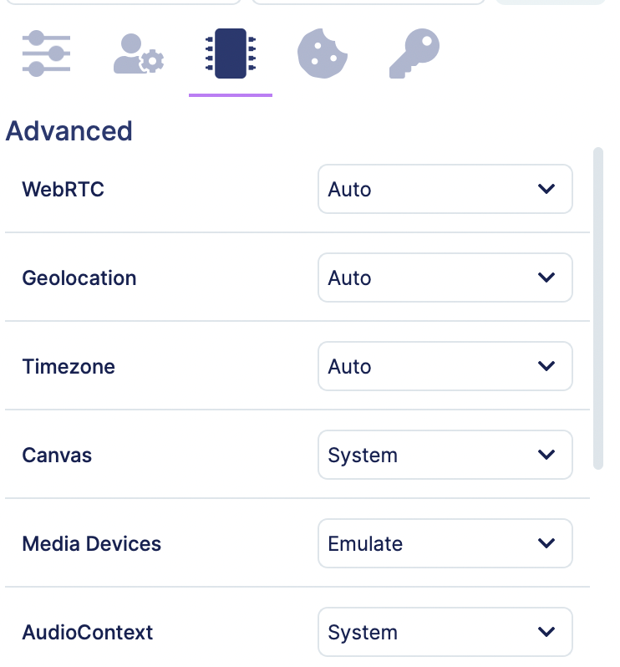Image resolution: width=620 pixels, height=667 pixels.
Task: Click the Media Devices row label
Action: 91,543
